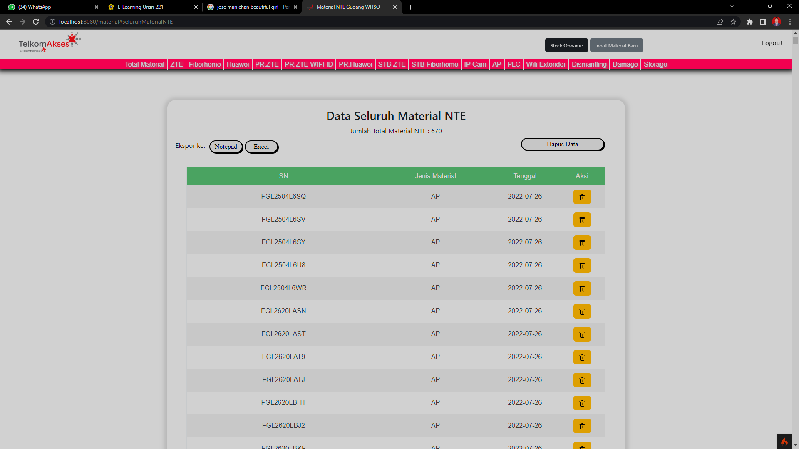This screenshot has height=449, width=799.
Task: Click the browser address bar URL
Action: tap(116, 22)
